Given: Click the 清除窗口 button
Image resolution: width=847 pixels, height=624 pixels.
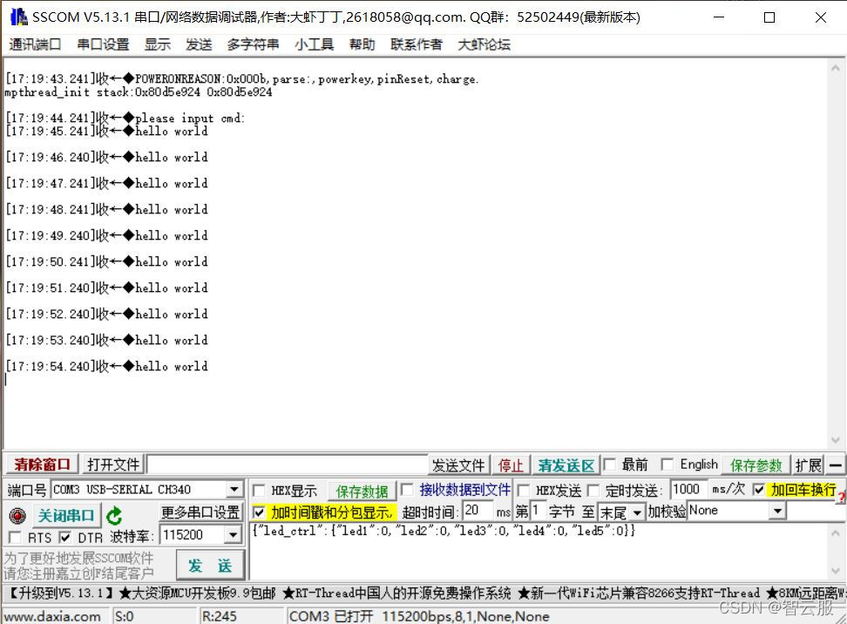Looking at the screenshot, I should pyautogui.click(x=42, y=465).
